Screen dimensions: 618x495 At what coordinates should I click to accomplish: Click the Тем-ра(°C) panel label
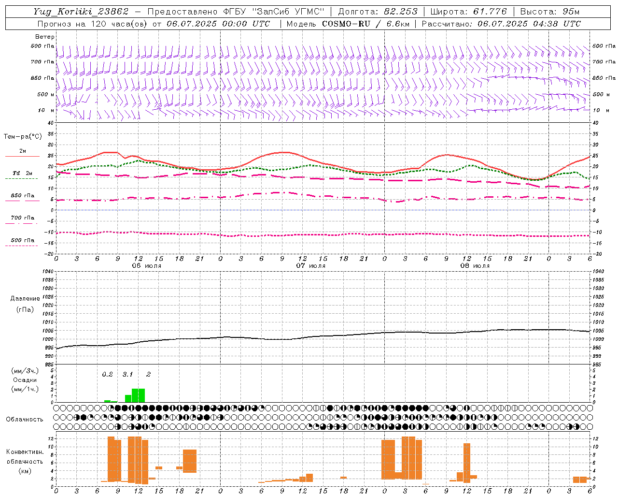click(x=22, y=137)
